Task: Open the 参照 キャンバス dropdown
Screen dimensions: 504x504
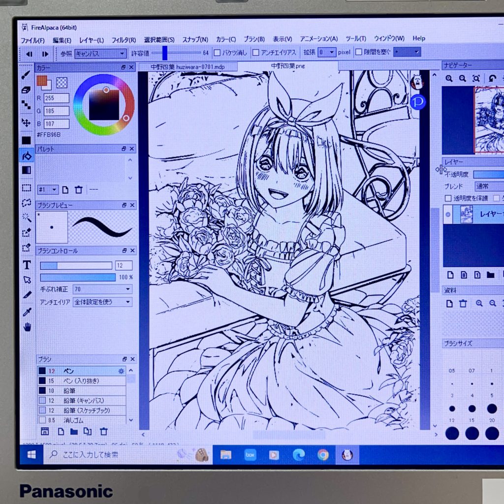Action: (100, 54)
